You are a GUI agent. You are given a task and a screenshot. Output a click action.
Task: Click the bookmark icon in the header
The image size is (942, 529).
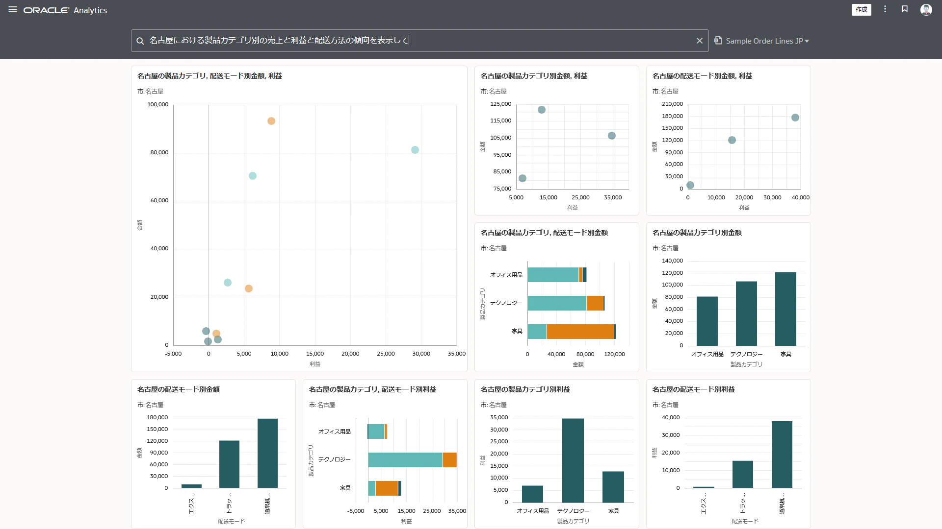point(905,9)
